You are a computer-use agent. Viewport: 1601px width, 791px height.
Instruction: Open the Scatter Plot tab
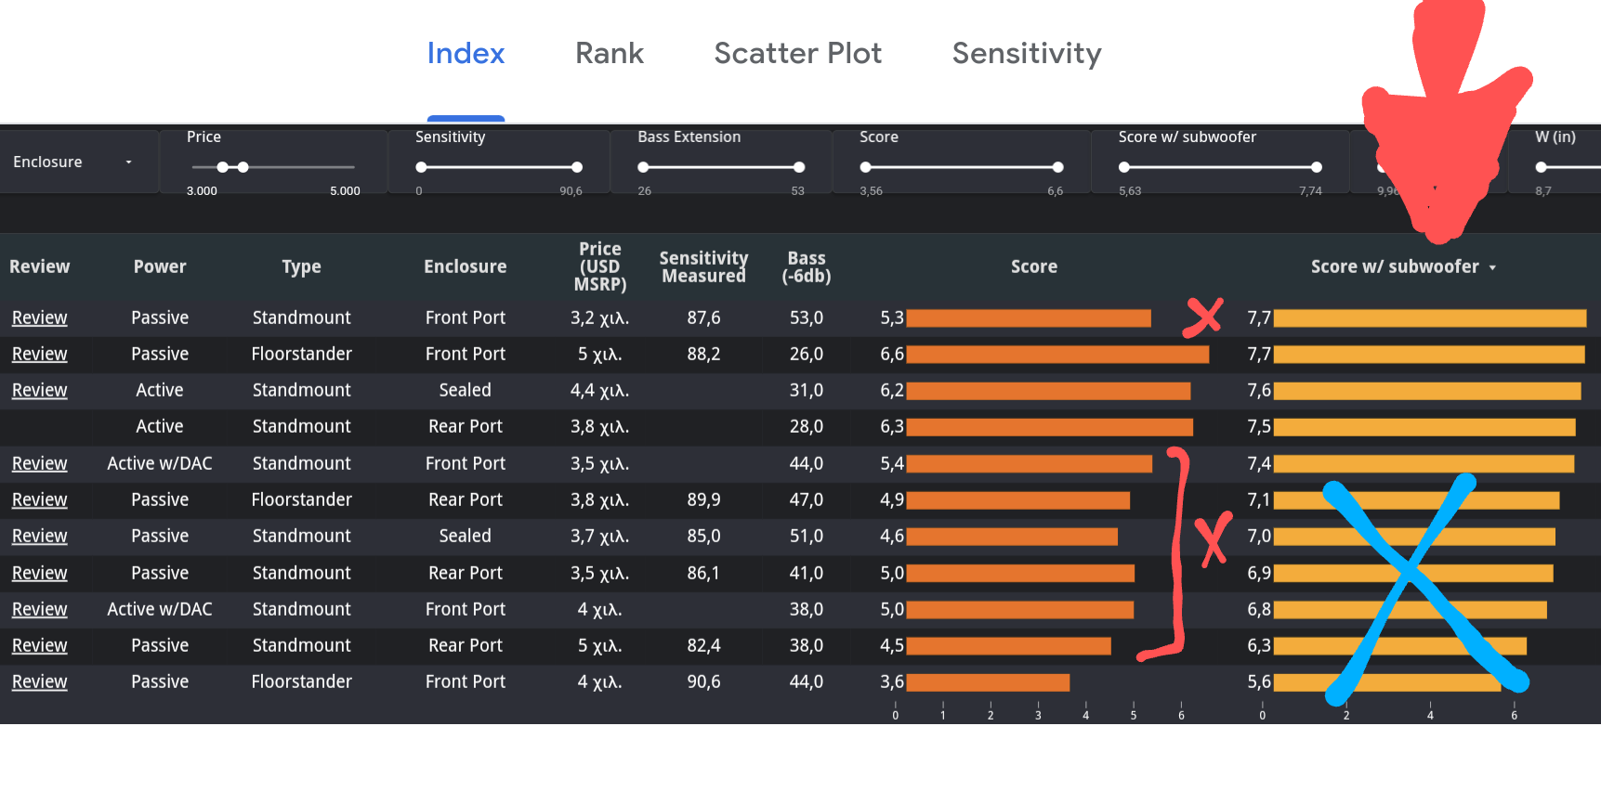797,54
